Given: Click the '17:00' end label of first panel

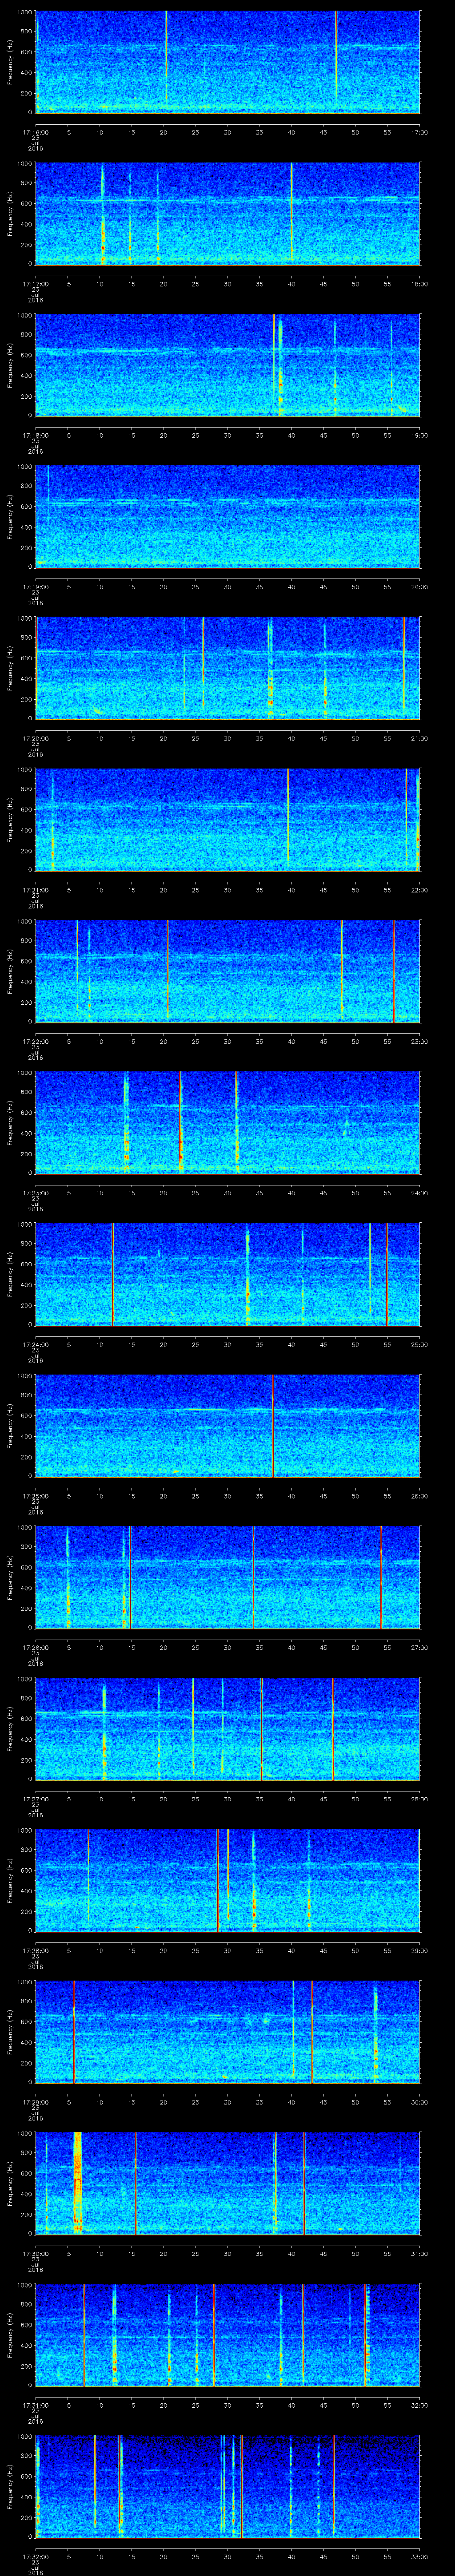Looking at the screenshot, I should tap(419, 132).
